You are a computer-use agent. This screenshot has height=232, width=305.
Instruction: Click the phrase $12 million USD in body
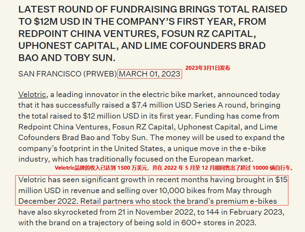(111, 116)
